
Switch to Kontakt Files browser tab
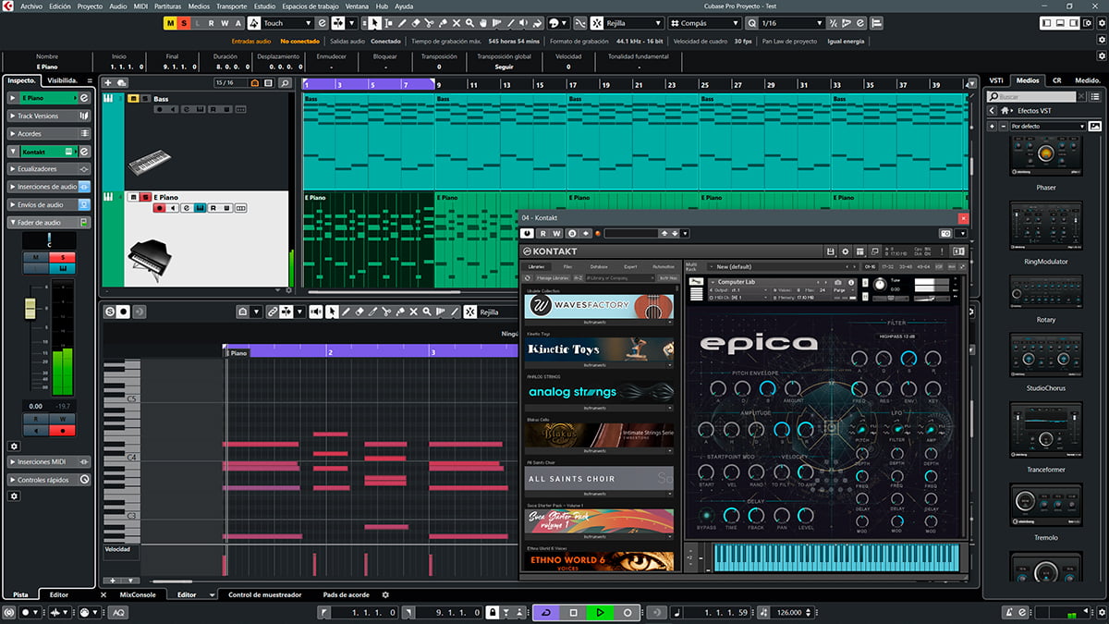567,266
